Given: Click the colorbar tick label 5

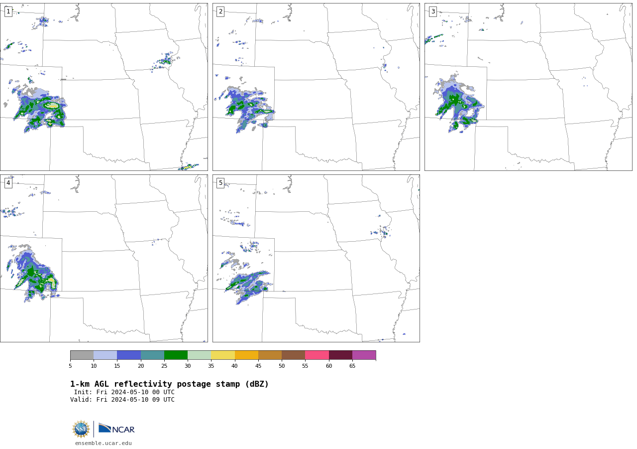Looking at the screenshot, I should [70, 366].
